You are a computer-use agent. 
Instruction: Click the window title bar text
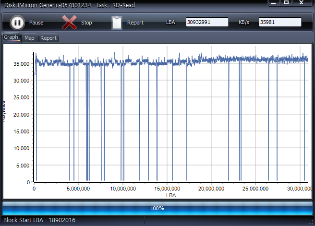click(x=69, y=5)
